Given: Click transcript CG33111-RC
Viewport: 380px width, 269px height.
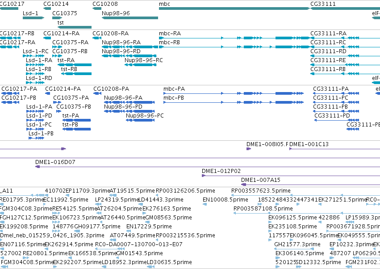Looking at the screenshot, I should tap(345, 47).
